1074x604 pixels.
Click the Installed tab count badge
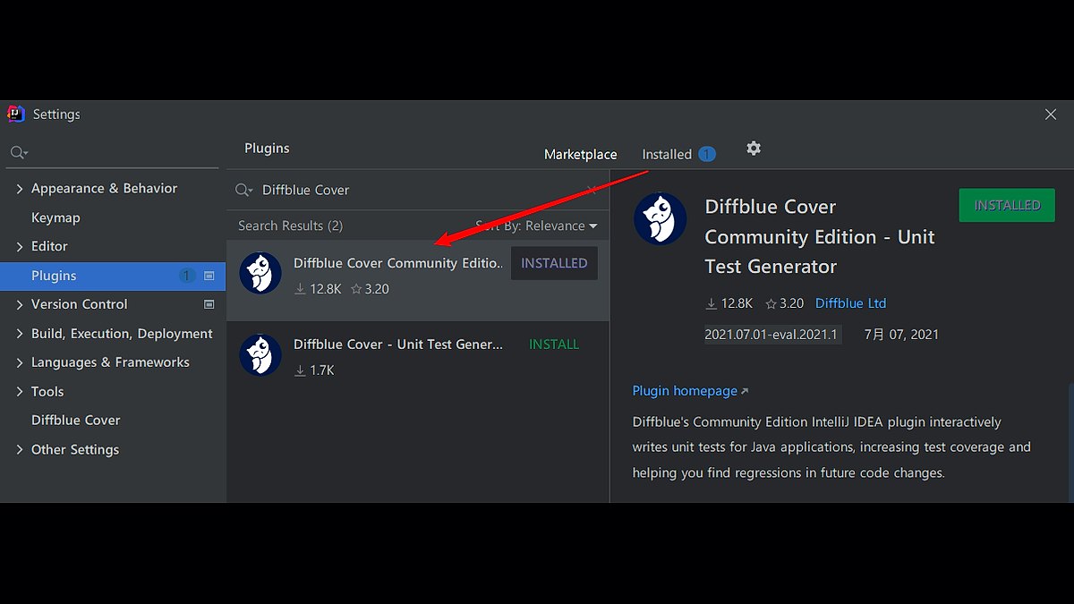[707, 154]
